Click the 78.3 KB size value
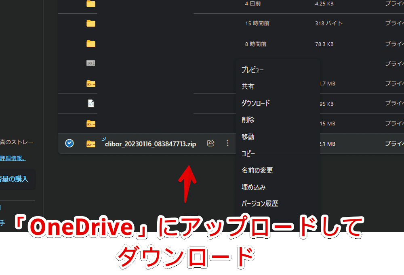This screenshot has width=404, height=275. coord(324,44)
